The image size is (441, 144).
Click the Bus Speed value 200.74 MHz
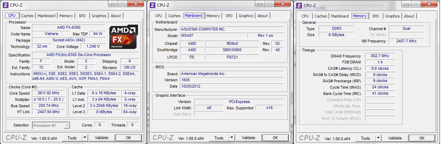[x=48, y=106]
